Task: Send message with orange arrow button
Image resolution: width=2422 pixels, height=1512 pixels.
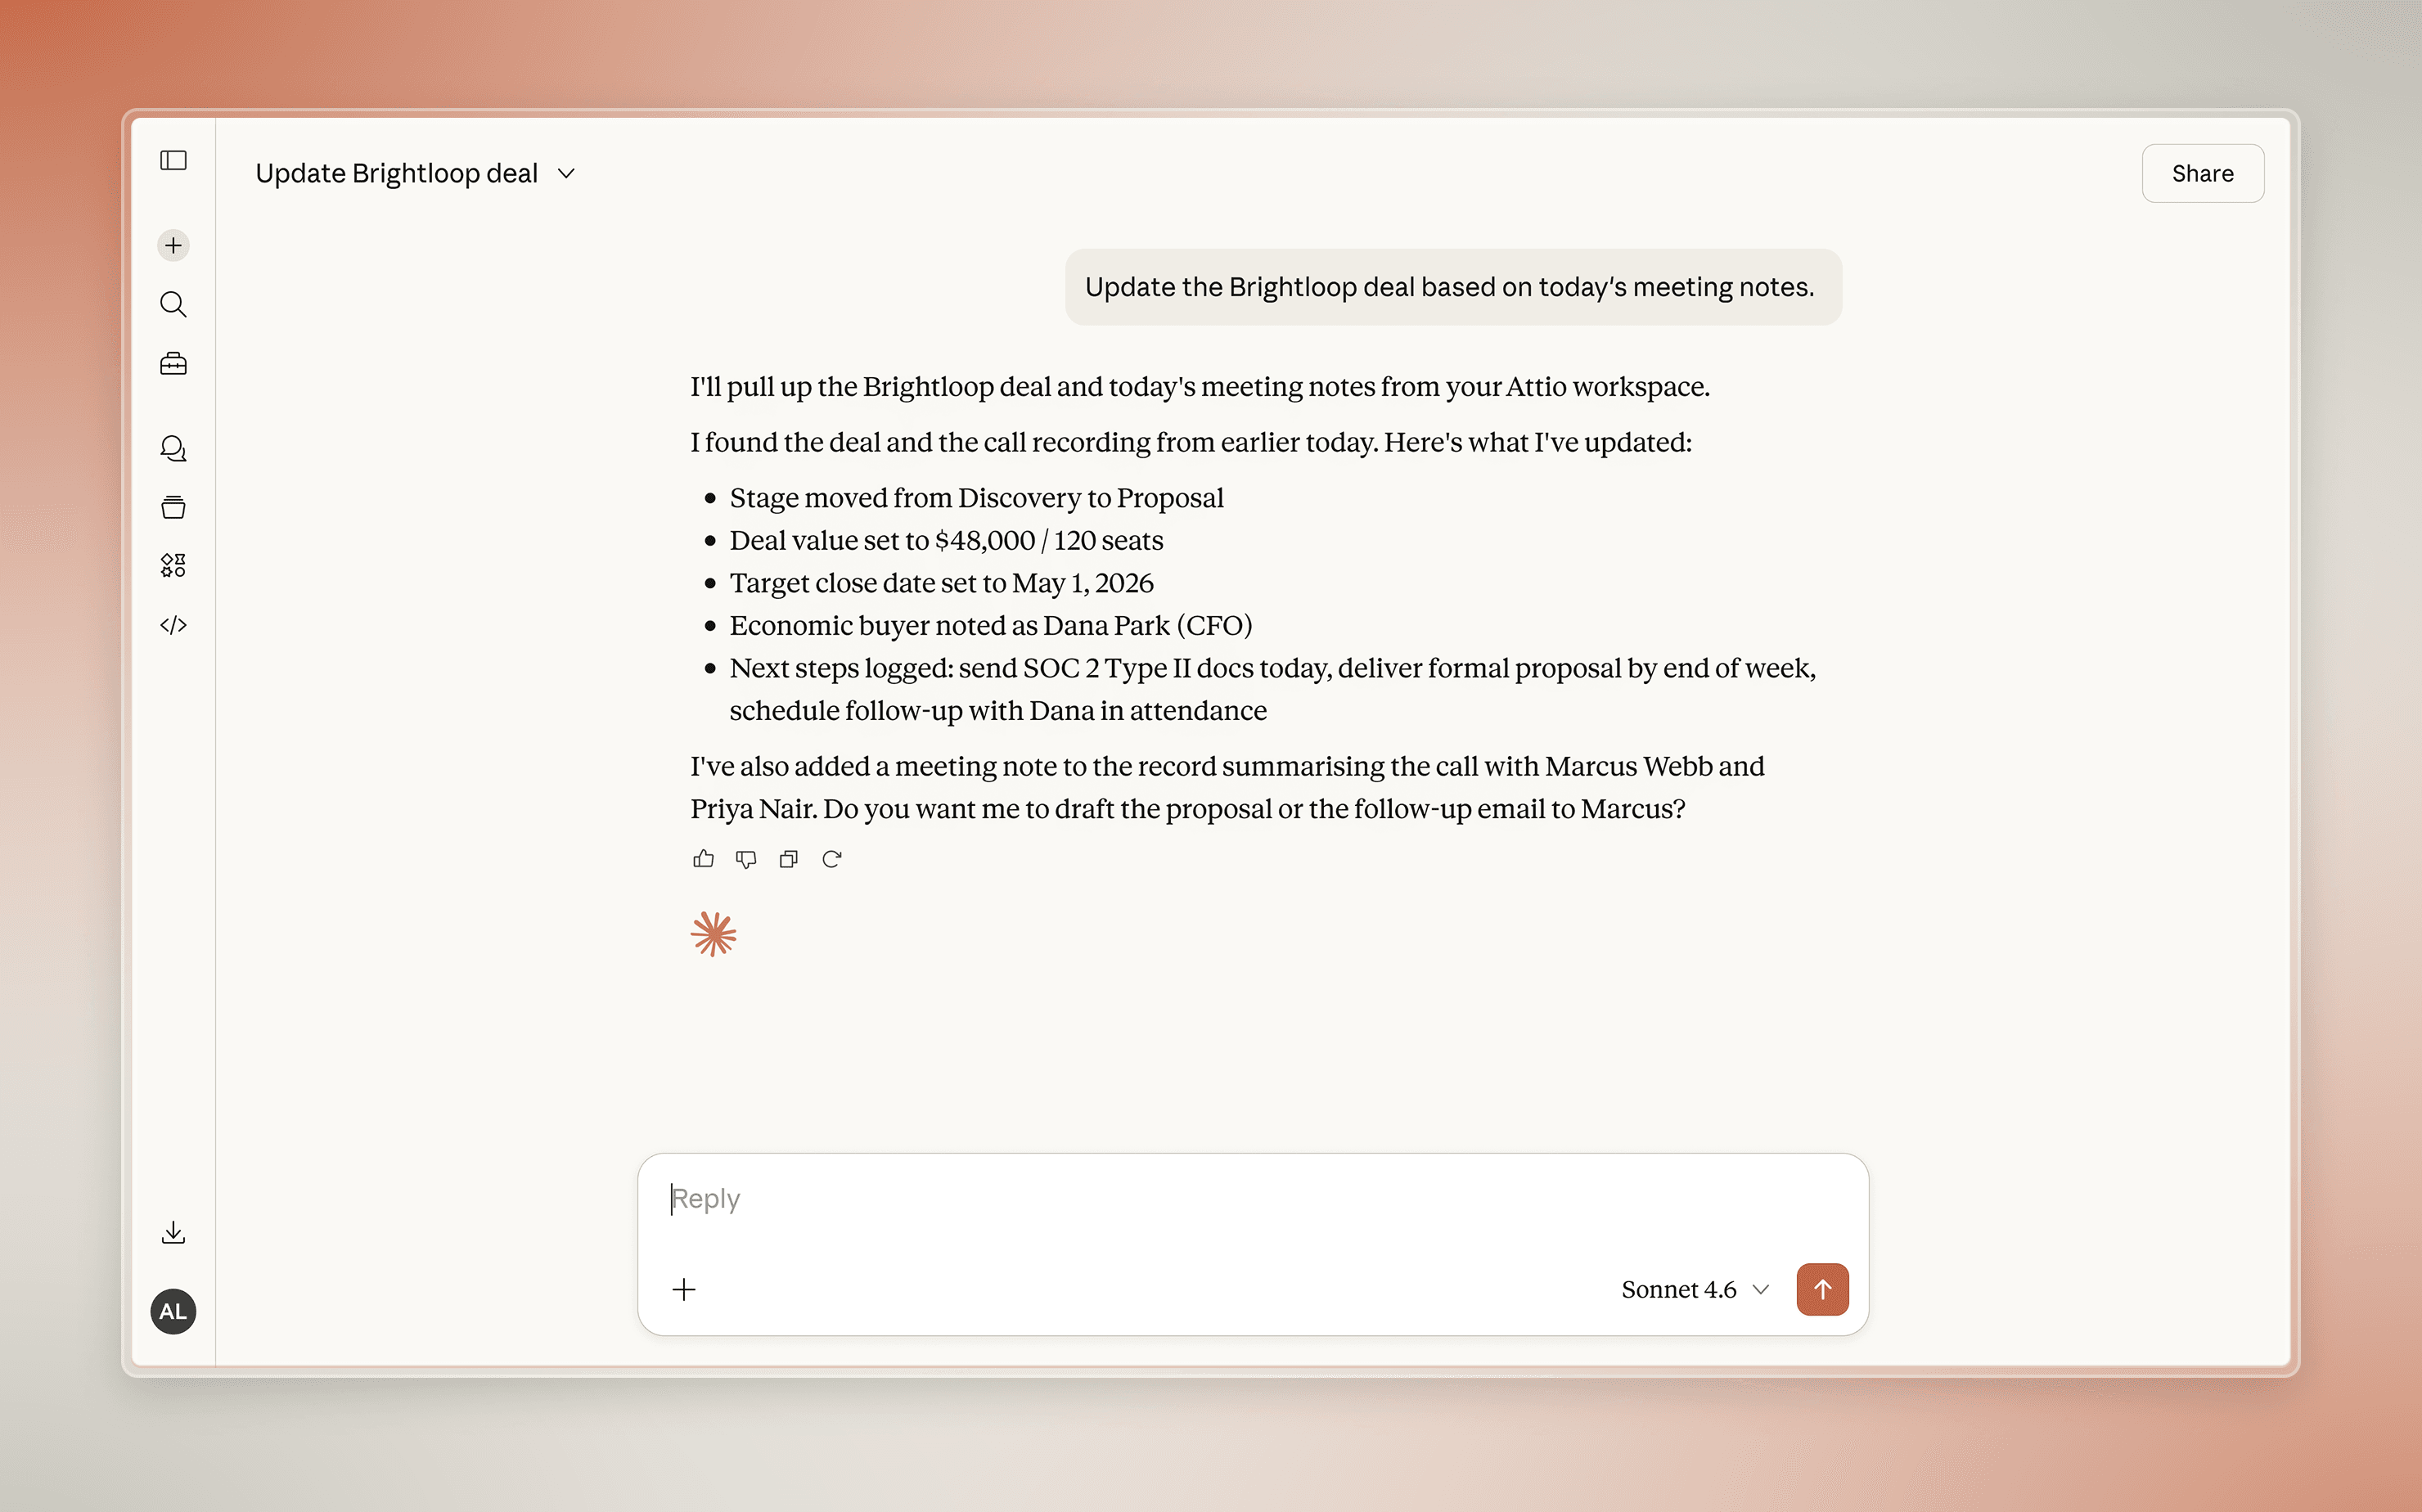Action: 1822,1289
